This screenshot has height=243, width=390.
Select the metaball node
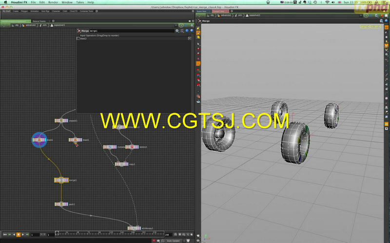tap(110, 147)
